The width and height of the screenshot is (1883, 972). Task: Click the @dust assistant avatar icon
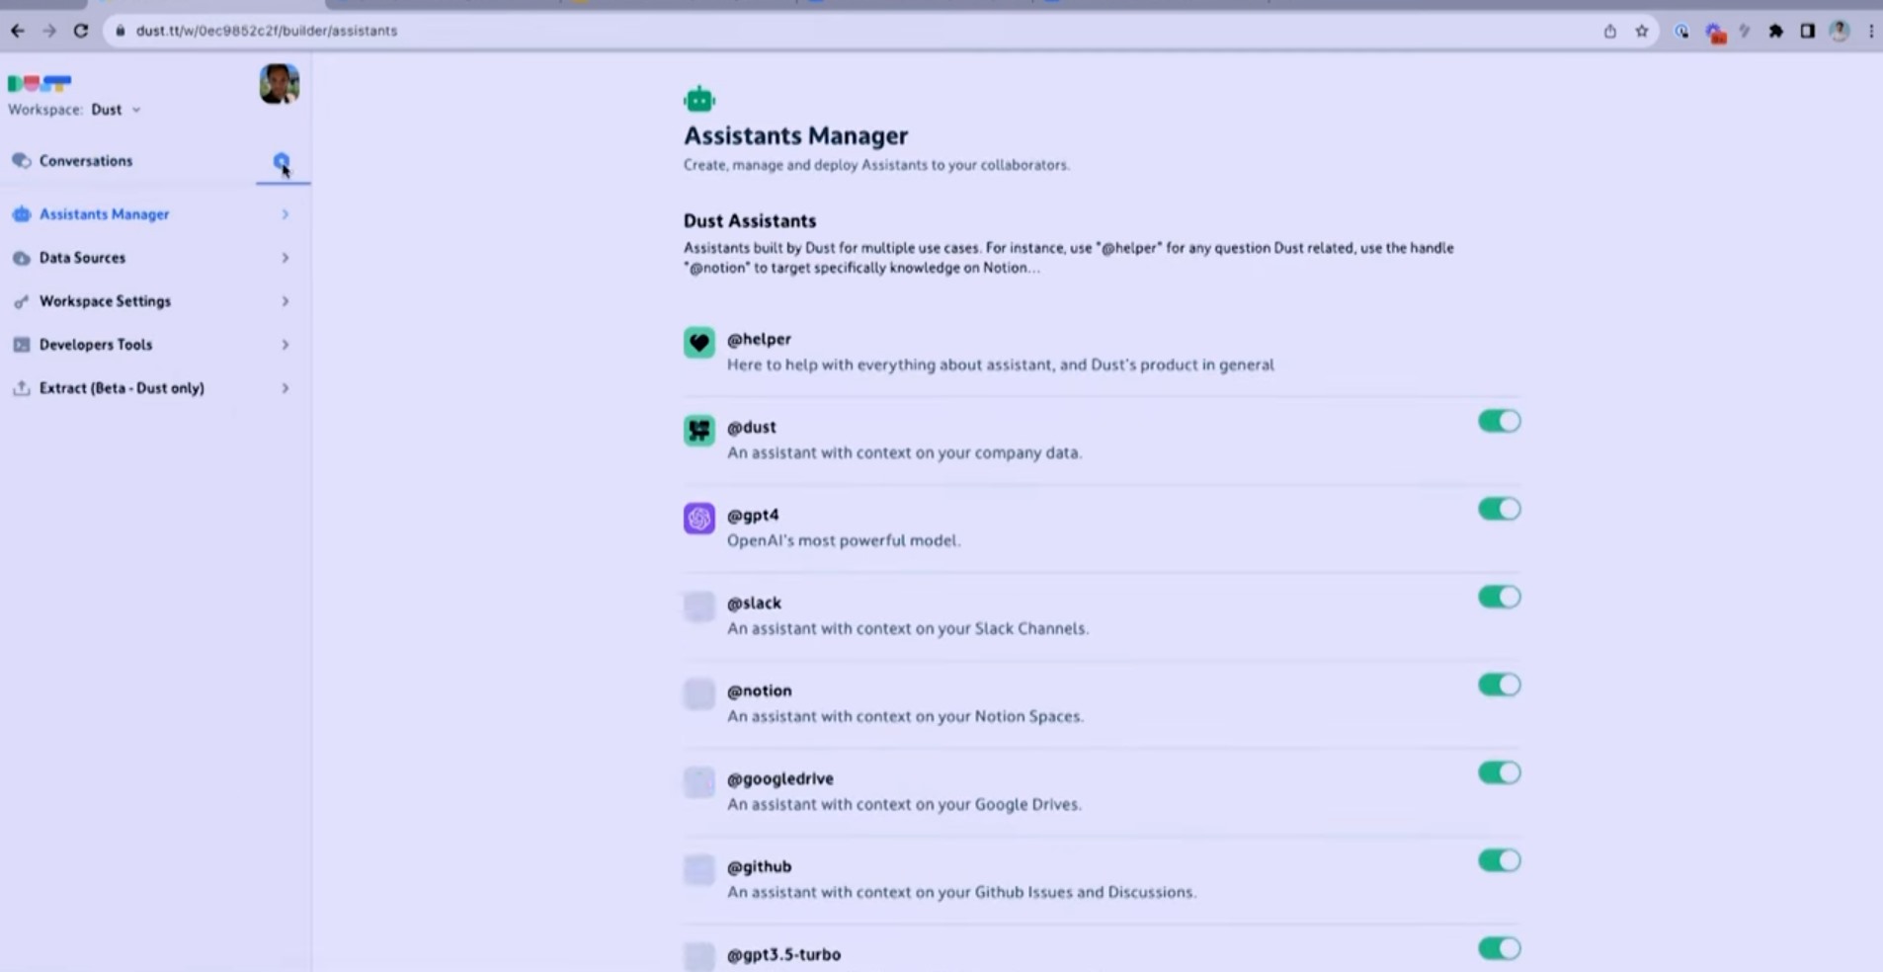tap(698, 431)
